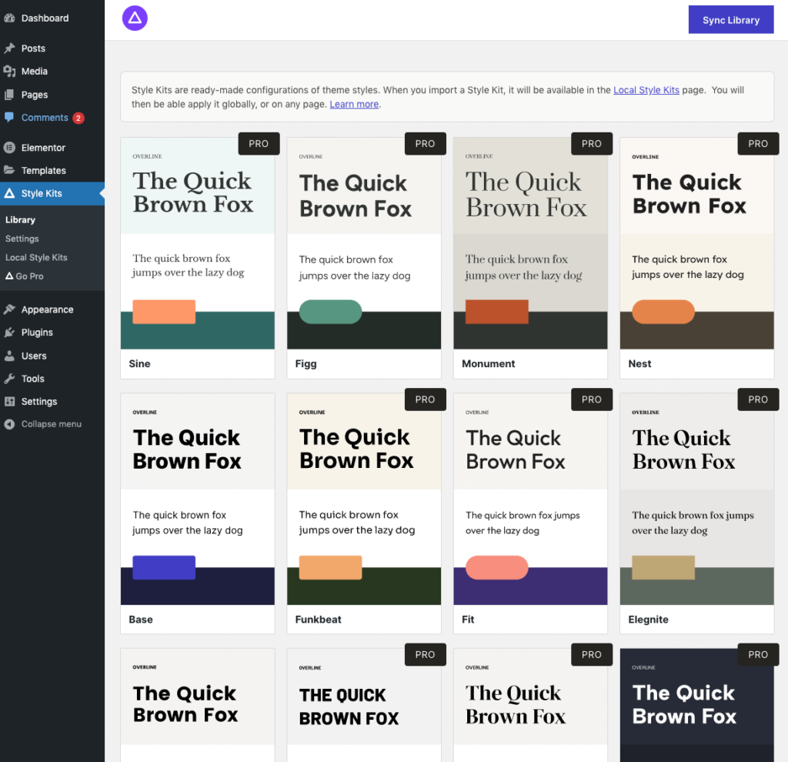This screenshot has width=788, height=762.
Task: Click the Posts pushpin icon
Action: click(x=9, y=48)
